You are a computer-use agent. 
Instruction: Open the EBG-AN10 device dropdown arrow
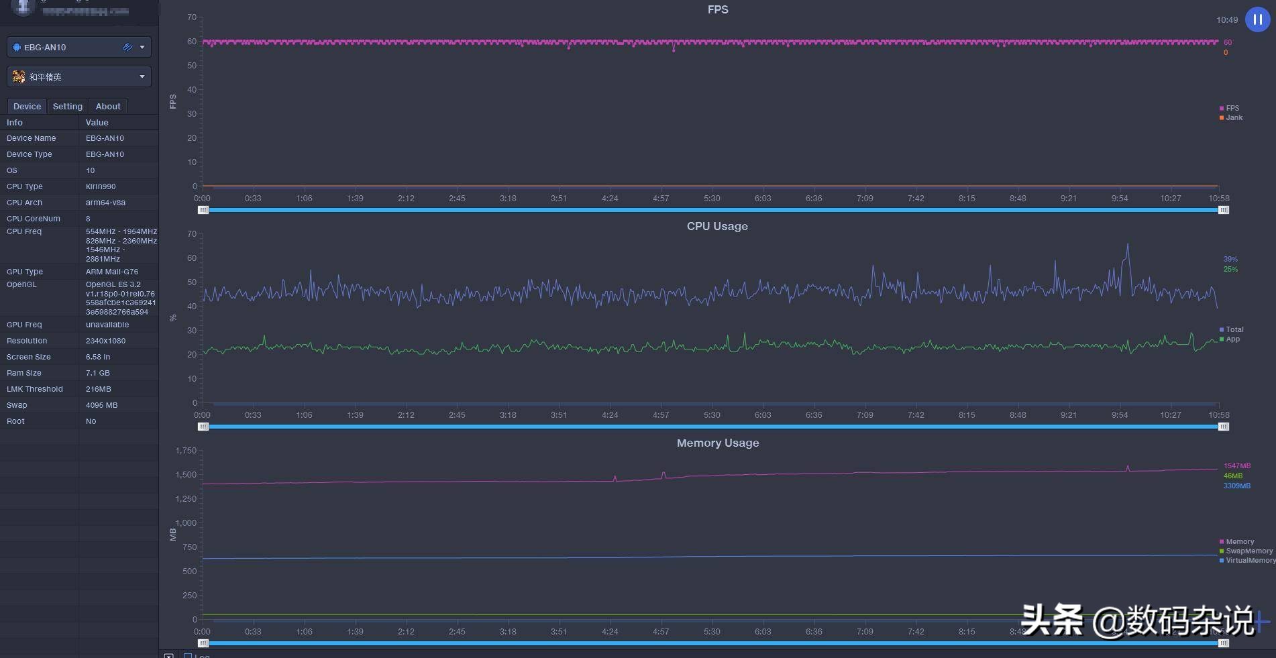(x=142, y=48)
